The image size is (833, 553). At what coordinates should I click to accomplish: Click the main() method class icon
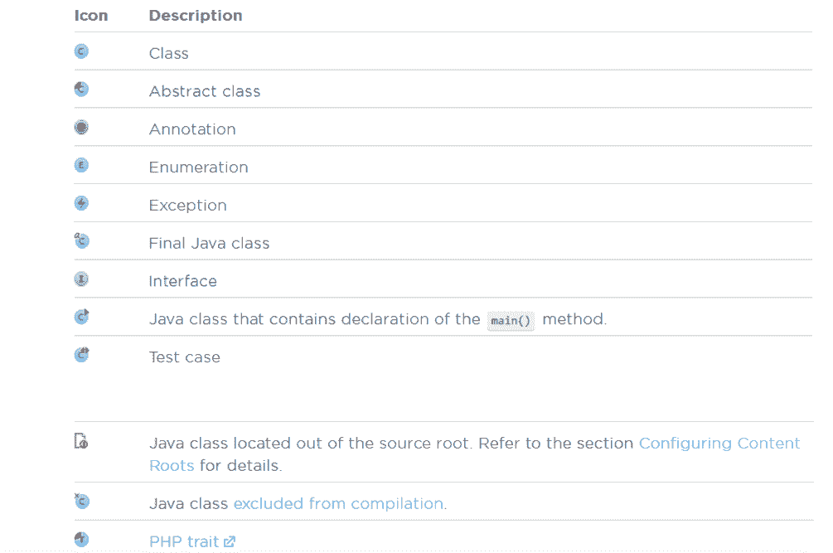(81, 317)
